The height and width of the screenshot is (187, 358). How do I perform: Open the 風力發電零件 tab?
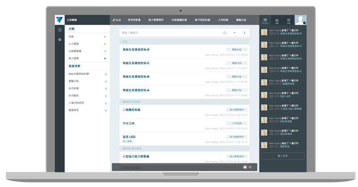point(156,20)
